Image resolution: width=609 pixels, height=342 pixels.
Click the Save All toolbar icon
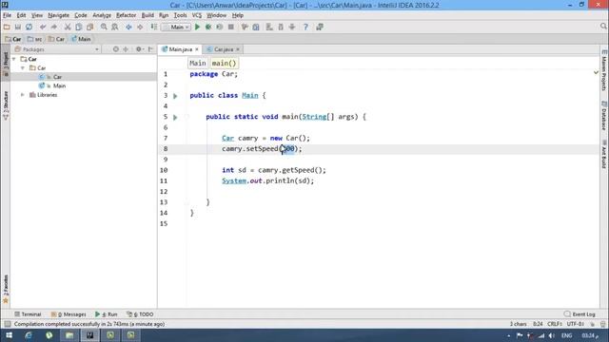pos(18,27)
